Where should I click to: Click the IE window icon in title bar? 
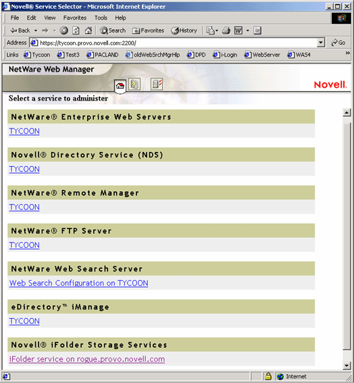tap(6, 7)
